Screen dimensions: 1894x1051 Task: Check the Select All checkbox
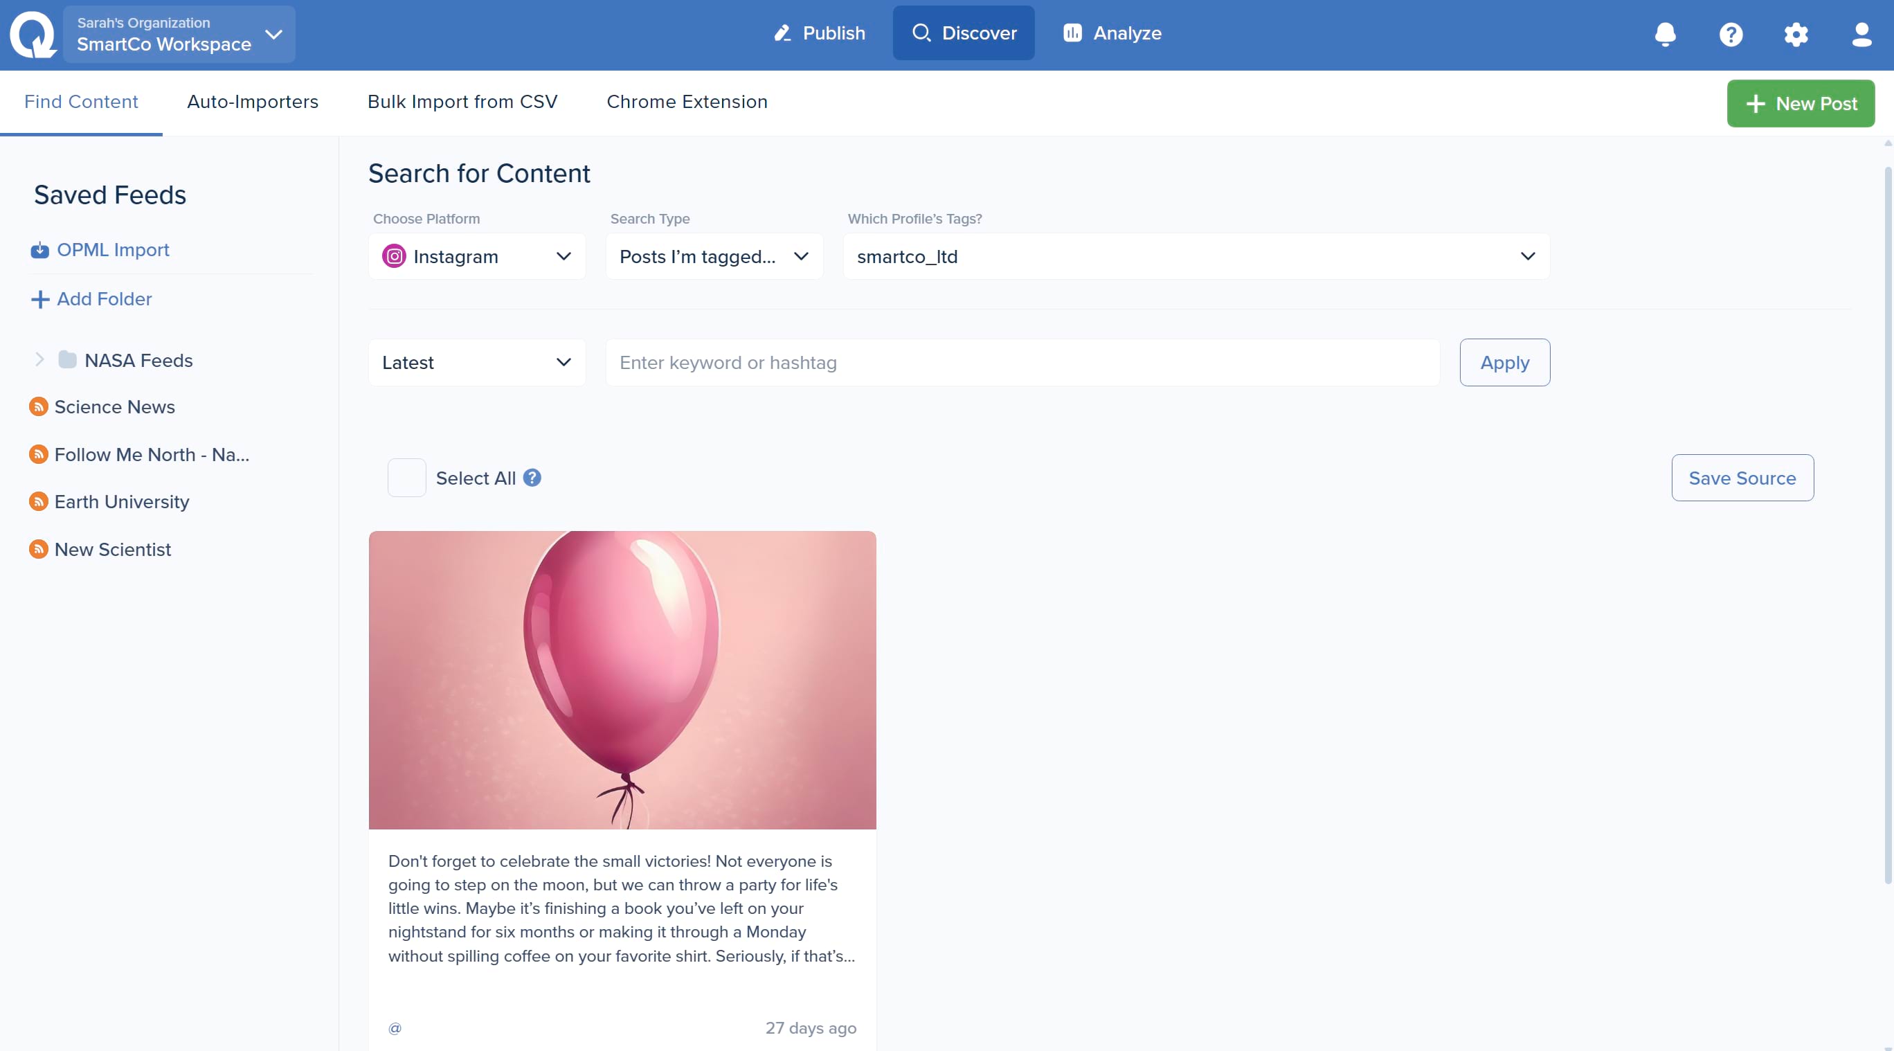pos(406,478)
